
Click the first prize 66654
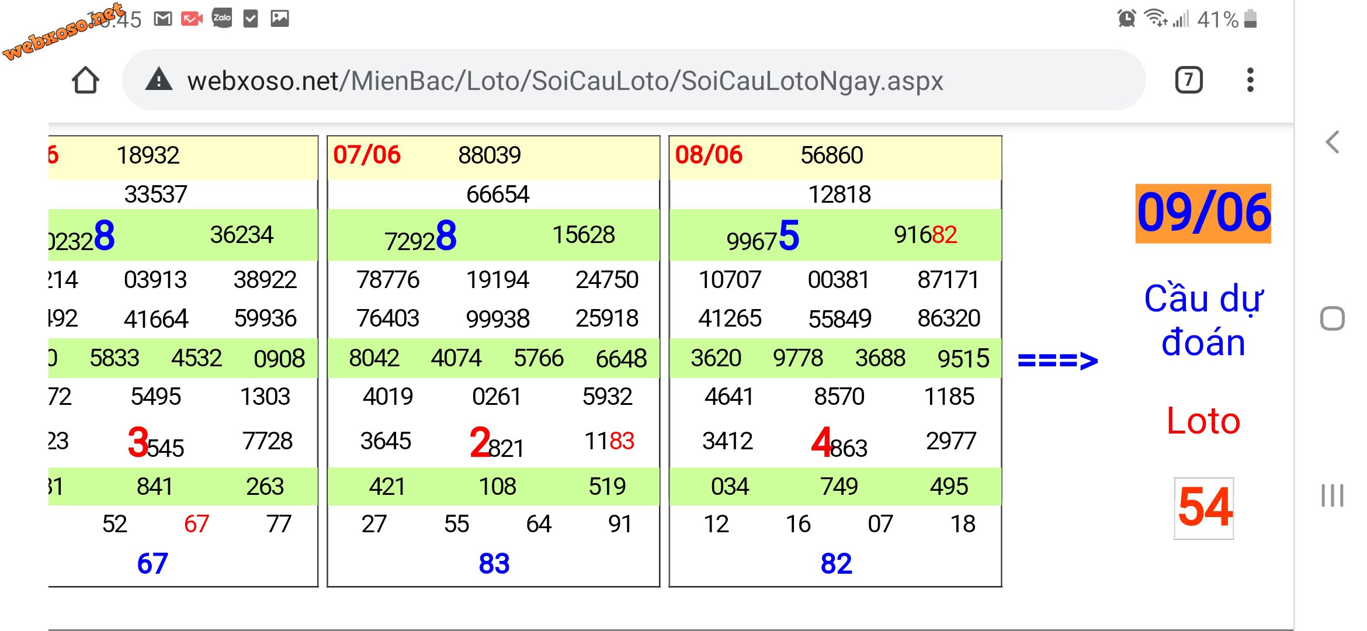[498, 194]
